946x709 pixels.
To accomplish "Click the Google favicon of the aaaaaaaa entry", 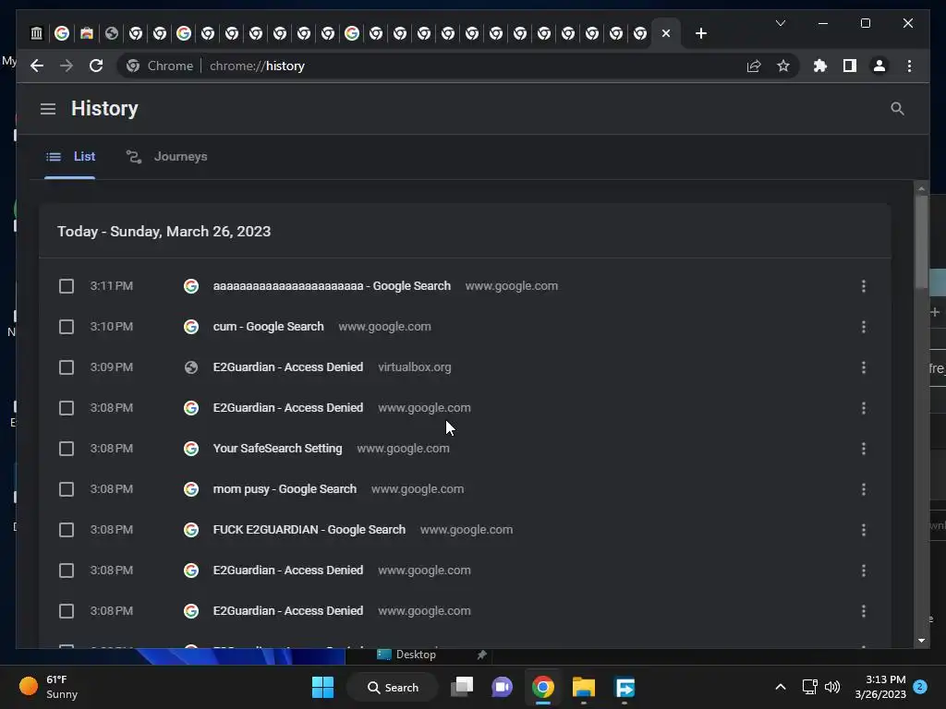I will coord(191,286).
